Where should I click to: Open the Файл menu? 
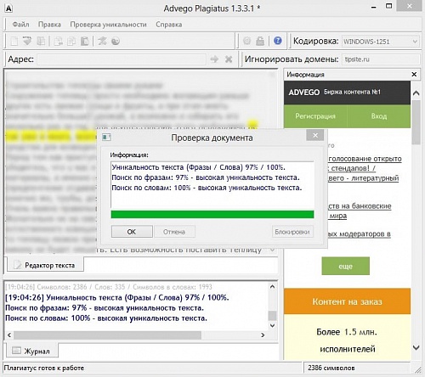point(20,25)
